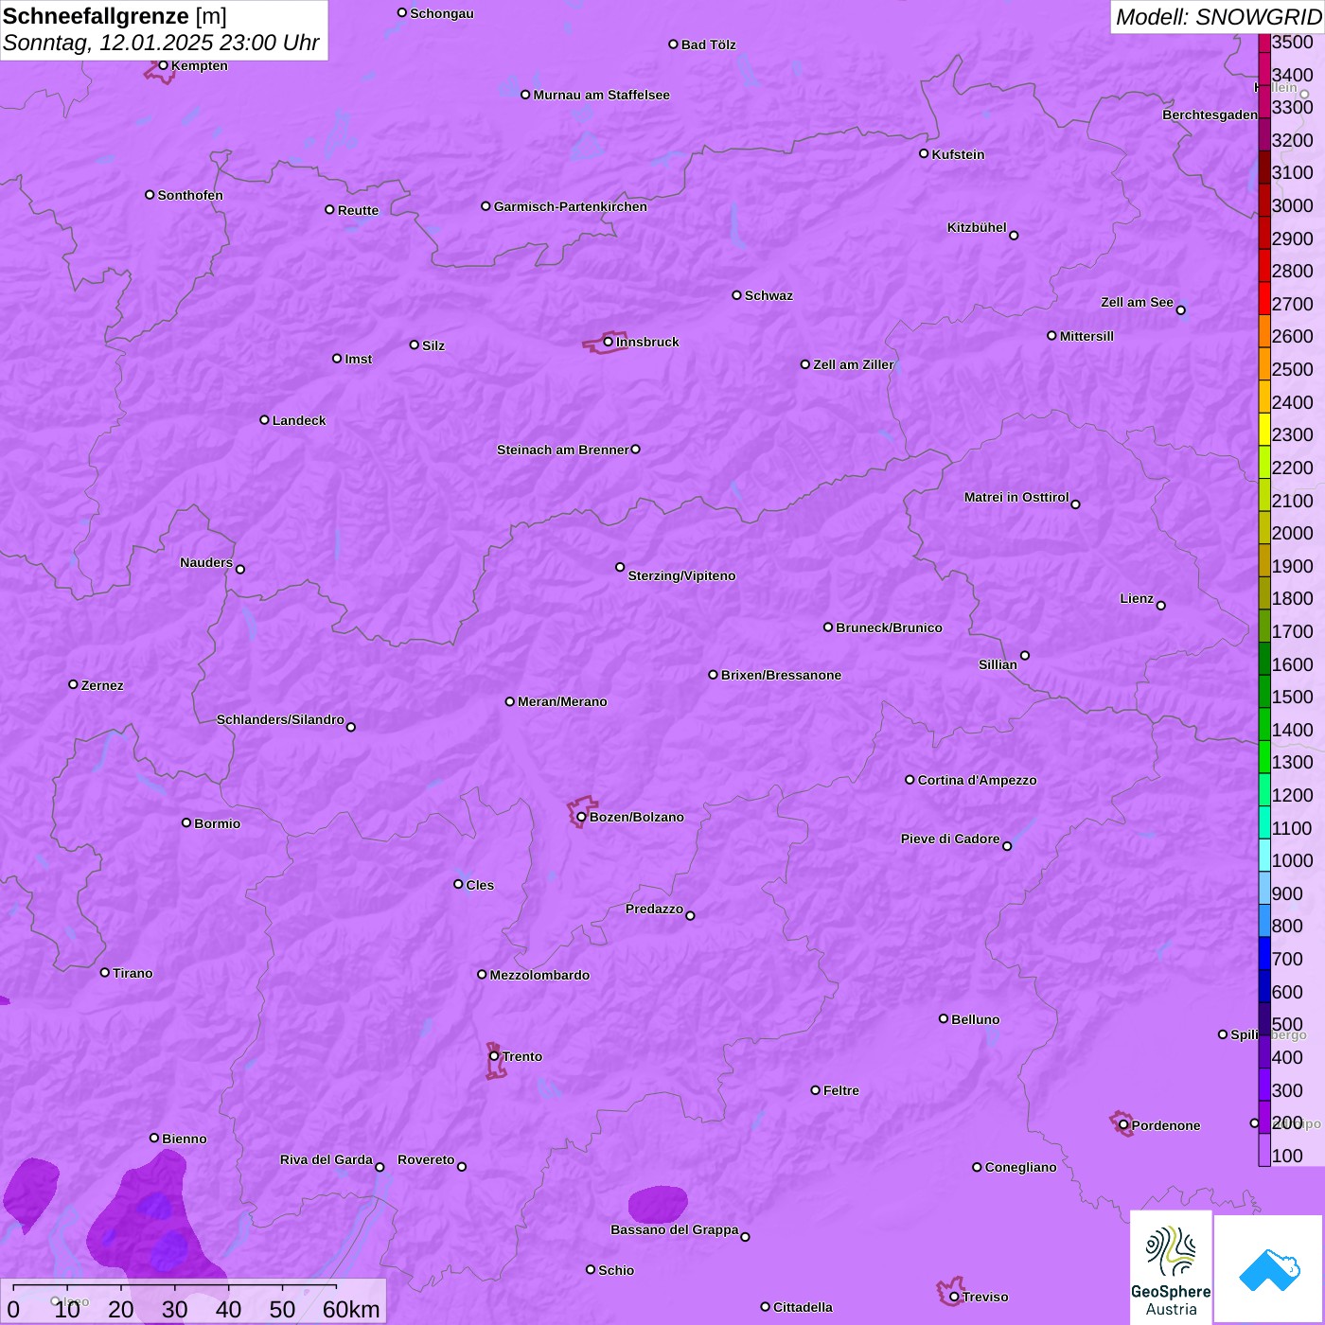Click the 'Steinach am Brenner' label
This screenshot has height=1325, width=1325.
(563, 450)
